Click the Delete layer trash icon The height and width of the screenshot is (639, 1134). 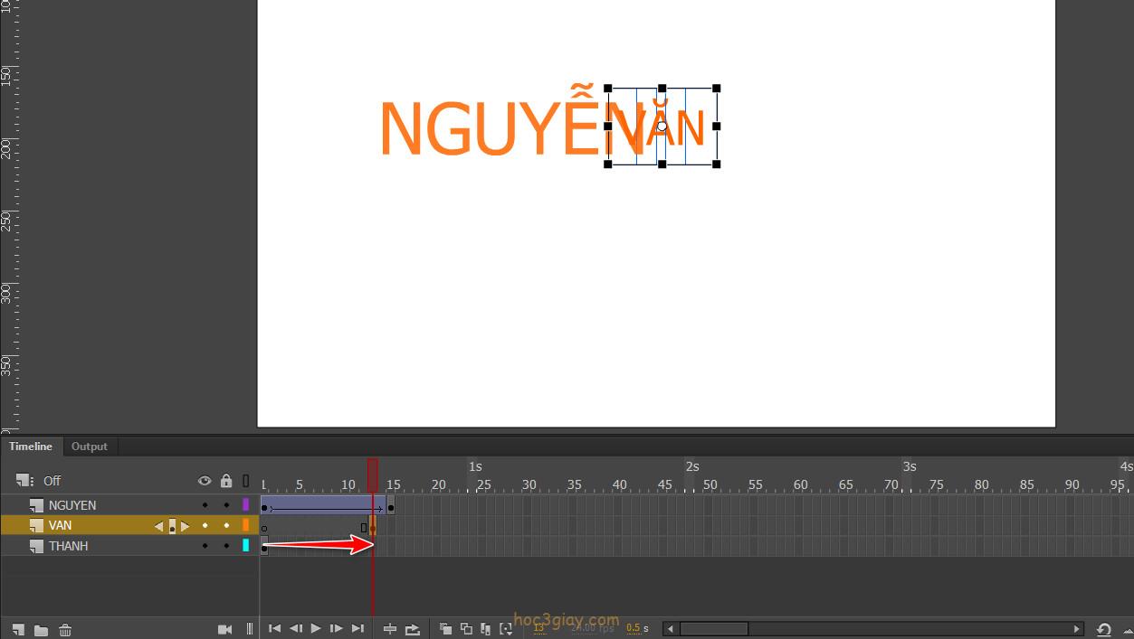tap(65, 630)
